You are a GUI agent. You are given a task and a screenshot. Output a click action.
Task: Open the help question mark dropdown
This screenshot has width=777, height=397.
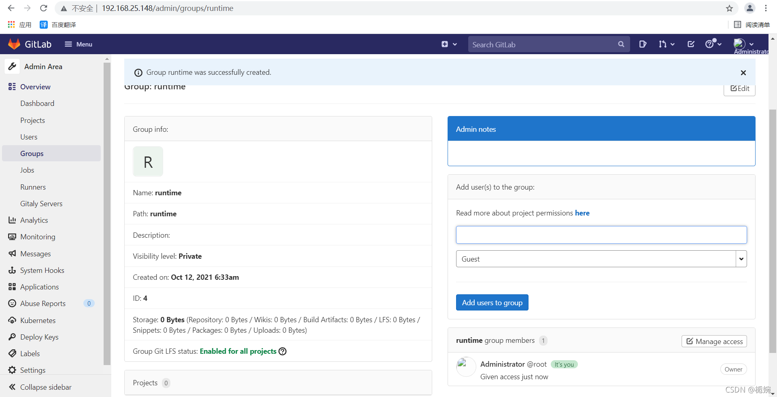pos(713,44)
